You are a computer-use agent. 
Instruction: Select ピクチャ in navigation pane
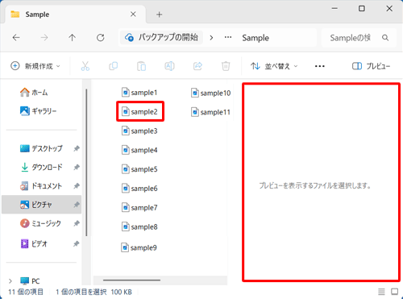pyautogui.click(x=42, y=205)
